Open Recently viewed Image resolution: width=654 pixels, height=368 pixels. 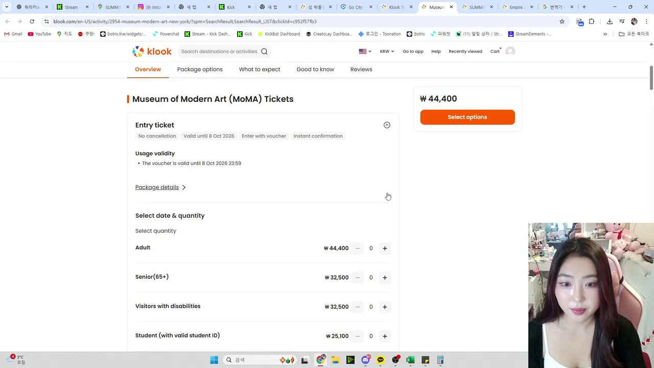pos(465,51)
